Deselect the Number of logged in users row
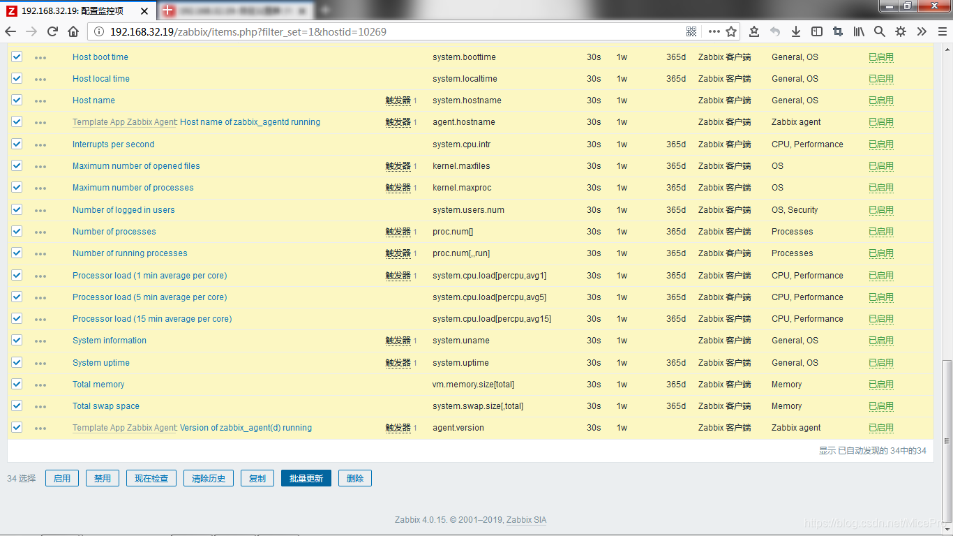The image size is (953, 536). point(17,209)
